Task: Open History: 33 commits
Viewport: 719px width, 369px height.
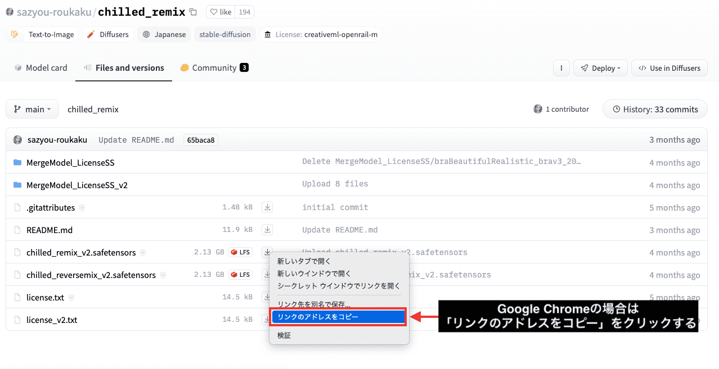Action: (x=654, y=109)
